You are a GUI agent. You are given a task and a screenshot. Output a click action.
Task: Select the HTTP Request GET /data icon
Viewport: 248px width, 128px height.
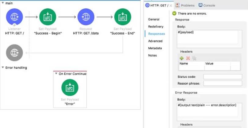(x=86, y=17)
